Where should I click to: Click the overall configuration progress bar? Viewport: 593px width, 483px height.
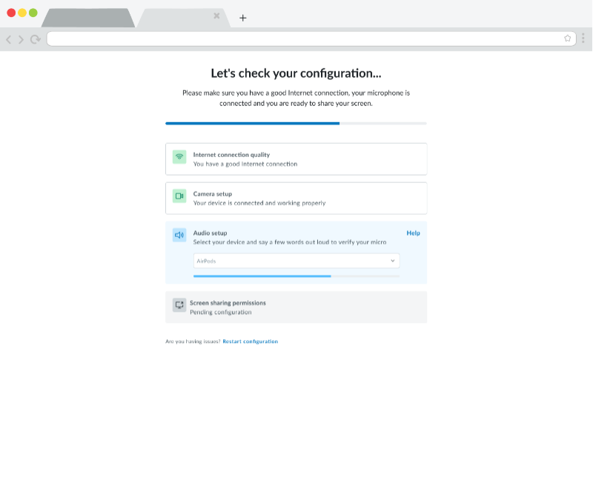pyautogui.click(x=296, y=123)
